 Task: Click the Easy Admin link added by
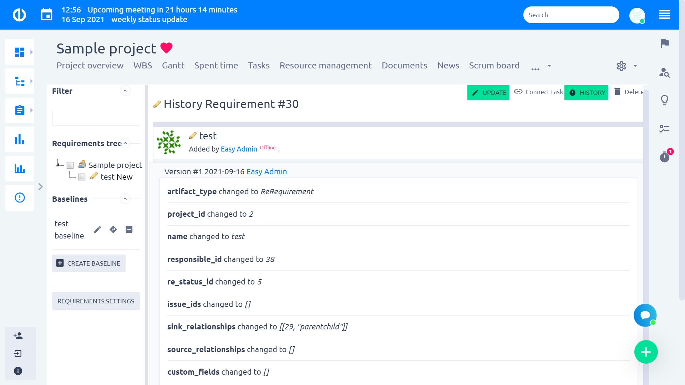click(x=239, y=149)
